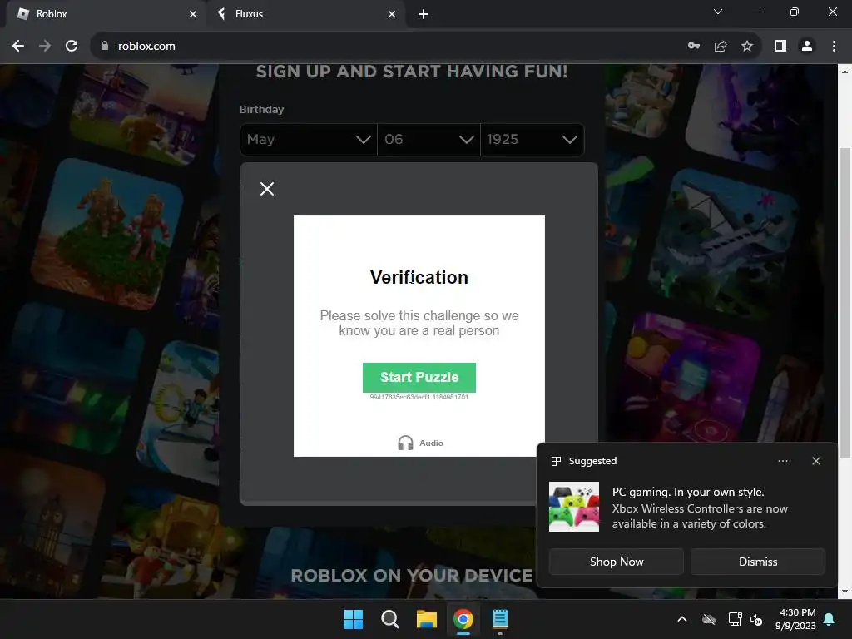Viewport: 852px width, 639px height.
Task: Open the Chrome profile menu
Action: (807, 47)
